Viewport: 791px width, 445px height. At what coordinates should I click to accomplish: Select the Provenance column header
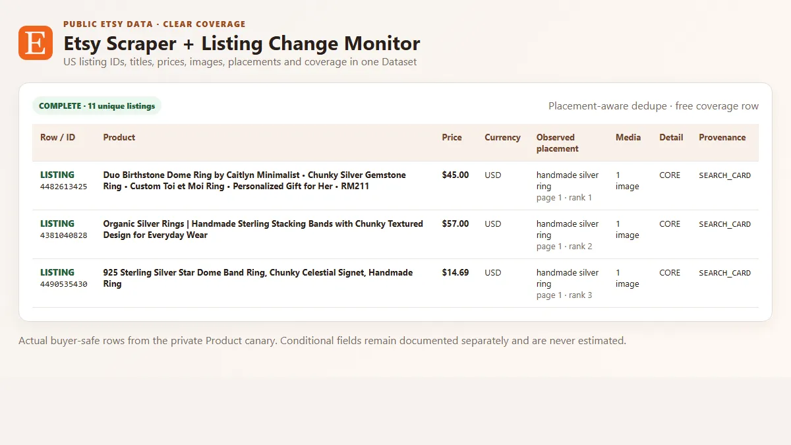722,138
